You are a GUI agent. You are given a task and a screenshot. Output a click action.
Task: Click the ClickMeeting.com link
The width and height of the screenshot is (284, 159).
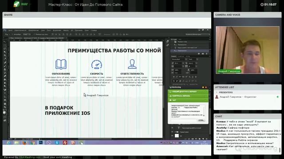coord(30,157)
